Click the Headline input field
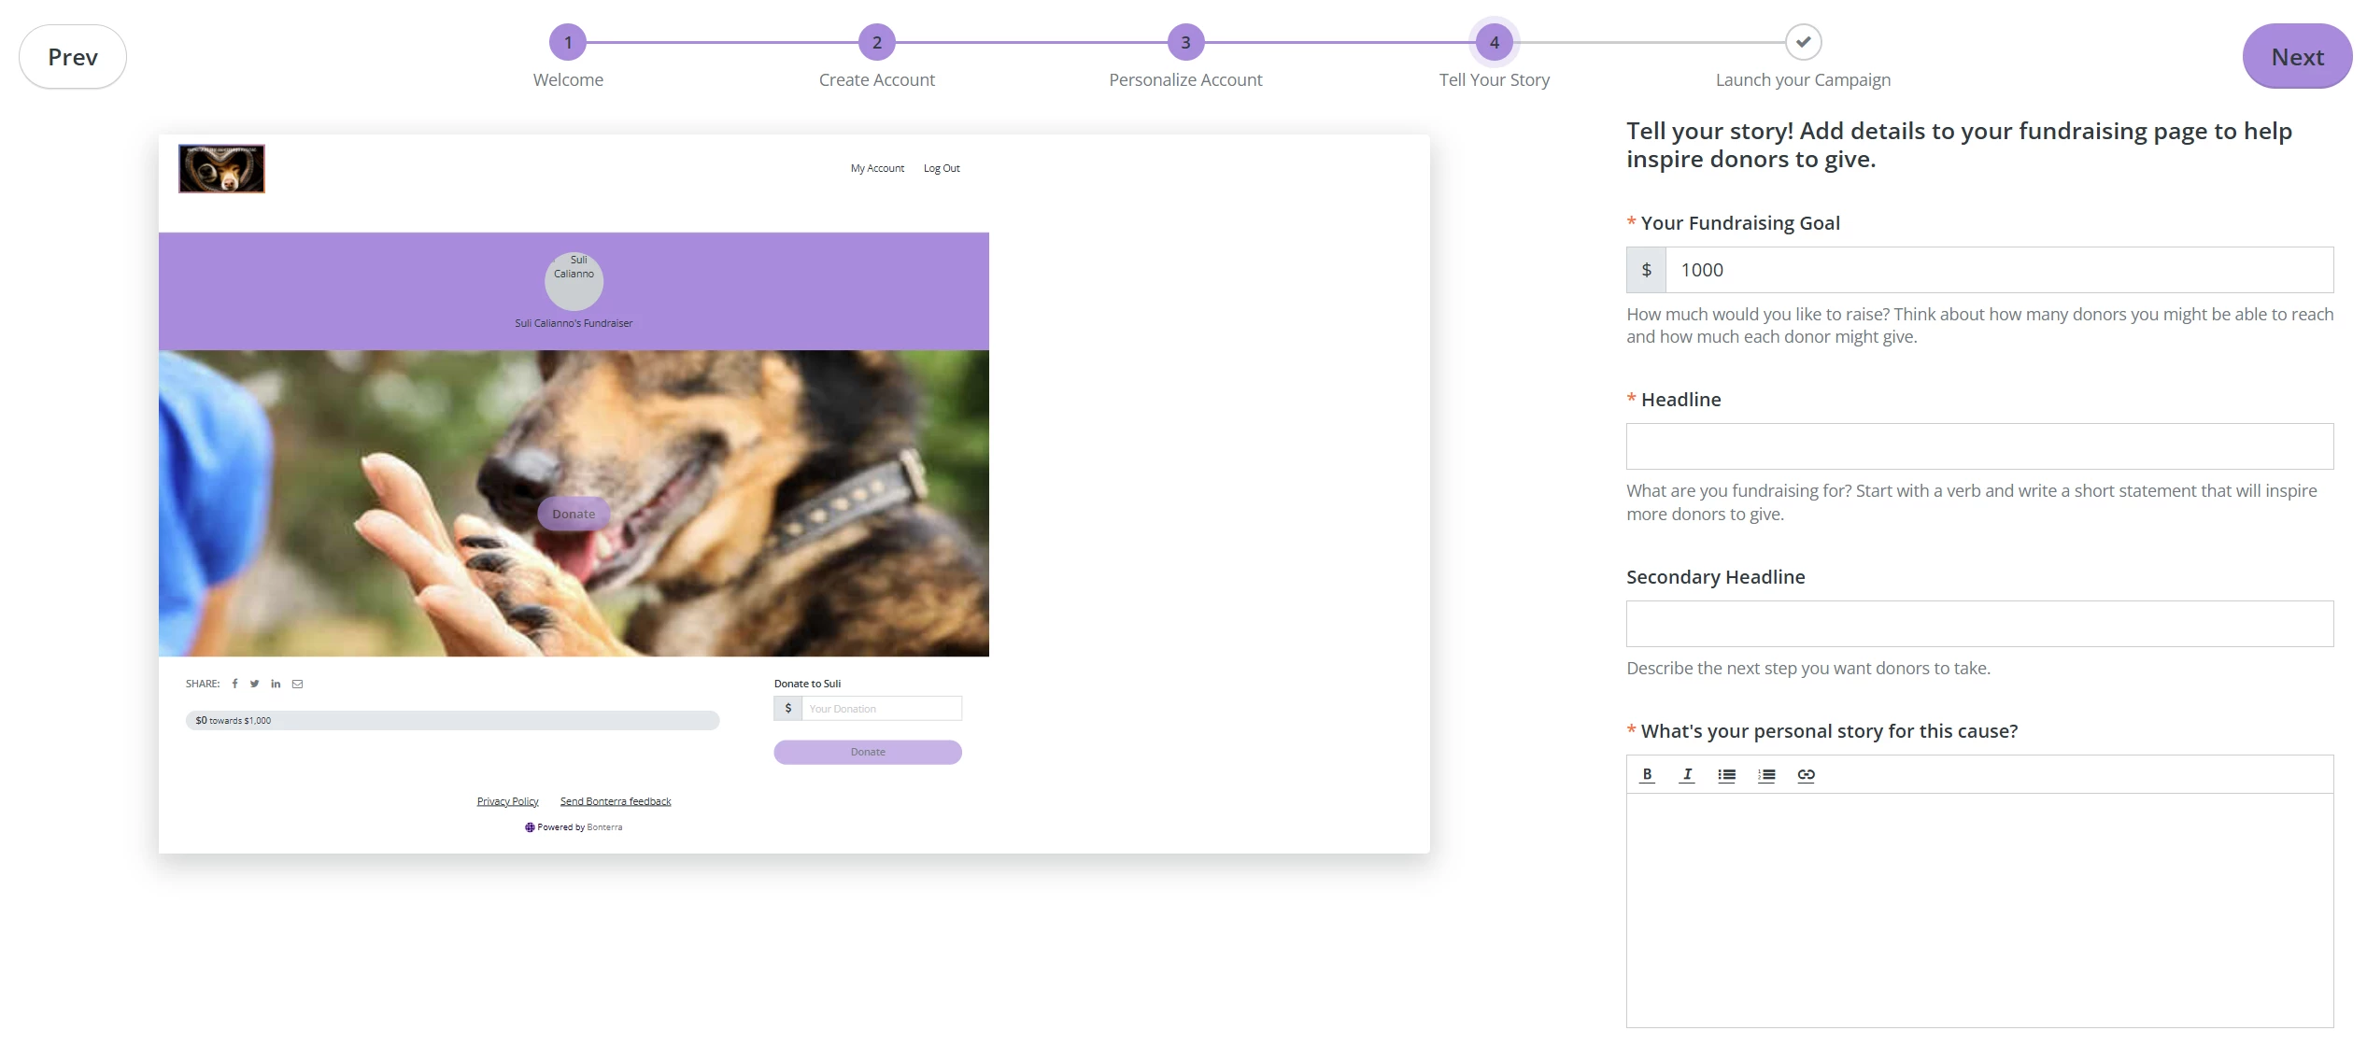 [x=1978, y=446]
